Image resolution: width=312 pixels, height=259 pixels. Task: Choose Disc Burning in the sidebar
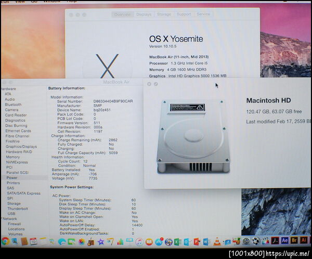point(16,126)
